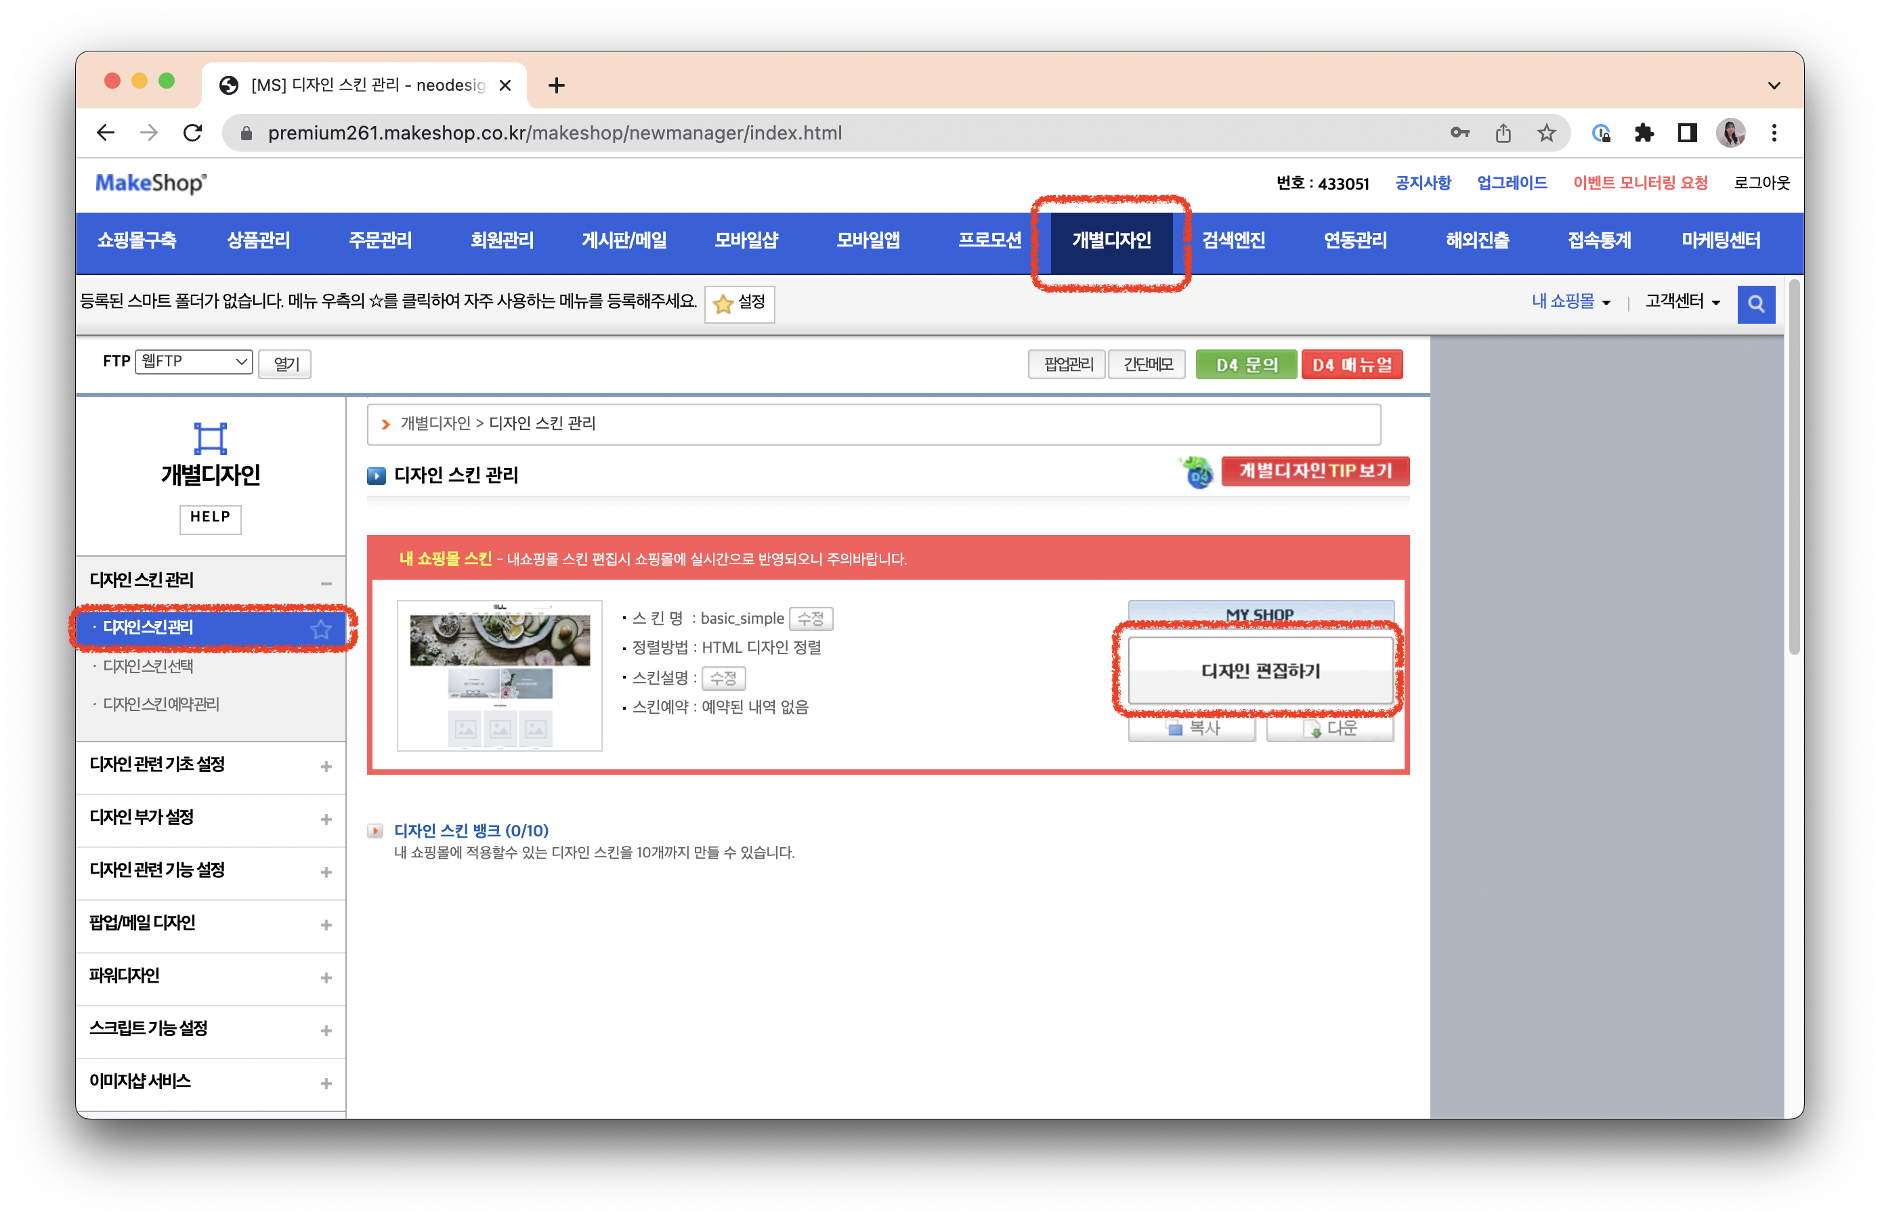This screenshot has width=1880, height=1219.
Task: Select the 개별디자인 navigation tab
Action: coord(1111,240)
